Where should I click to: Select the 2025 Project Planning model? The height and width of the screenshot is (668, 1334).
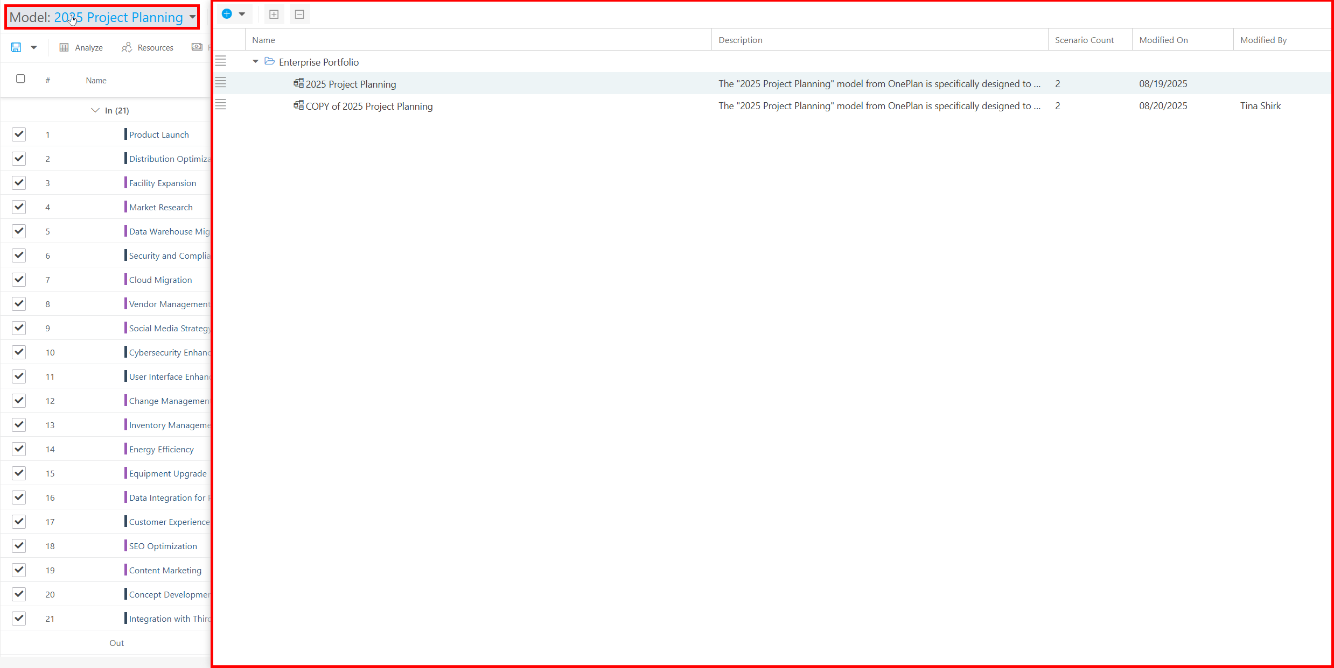coord(351,84)
